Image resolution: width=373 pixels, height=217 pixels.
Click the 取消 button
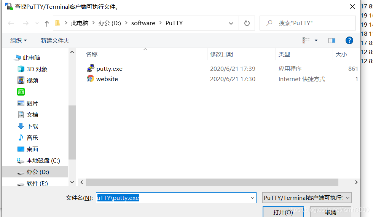point(331,212)
